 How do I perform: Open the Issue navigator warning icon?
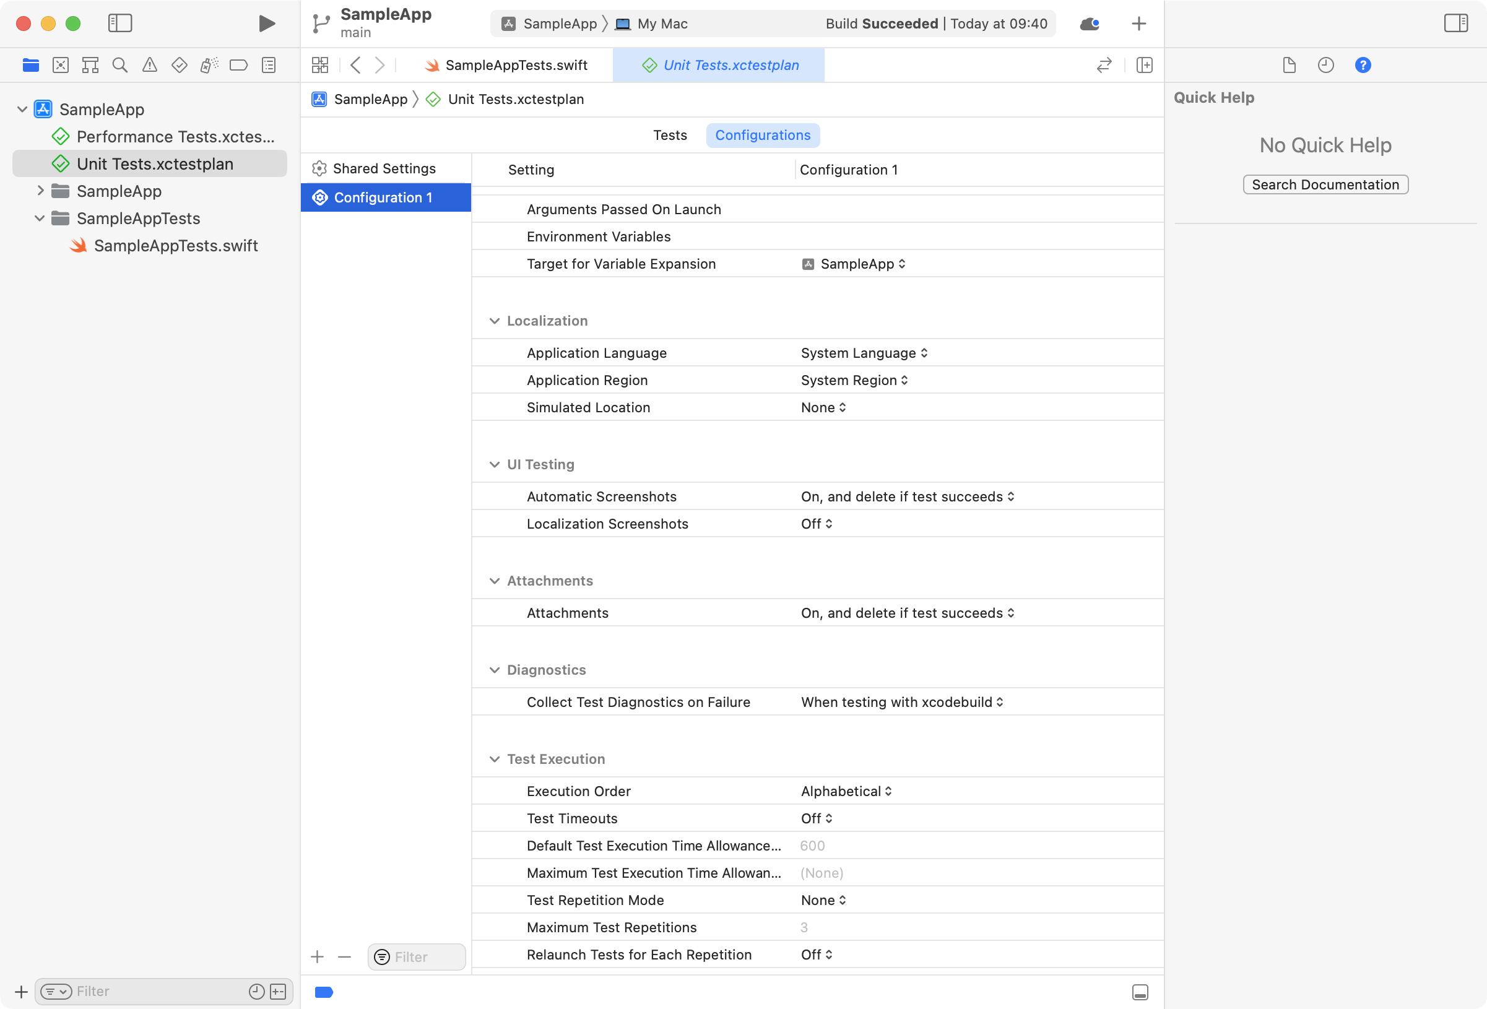coord(149,64)
